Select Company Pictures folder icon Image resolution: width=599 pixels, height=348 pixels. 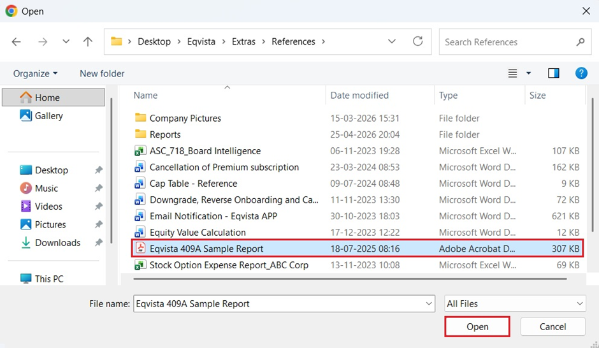[x=140, y=118]
